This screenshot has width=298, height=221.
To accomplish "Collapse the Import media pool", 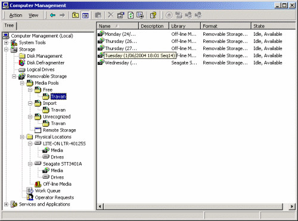I will click(30, 103).
